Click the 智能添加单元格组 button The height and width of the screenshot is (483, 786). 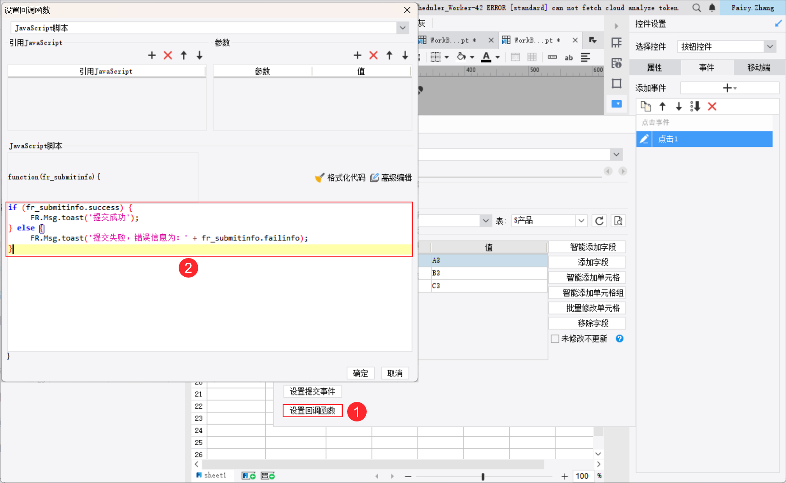tap(587, 293)
